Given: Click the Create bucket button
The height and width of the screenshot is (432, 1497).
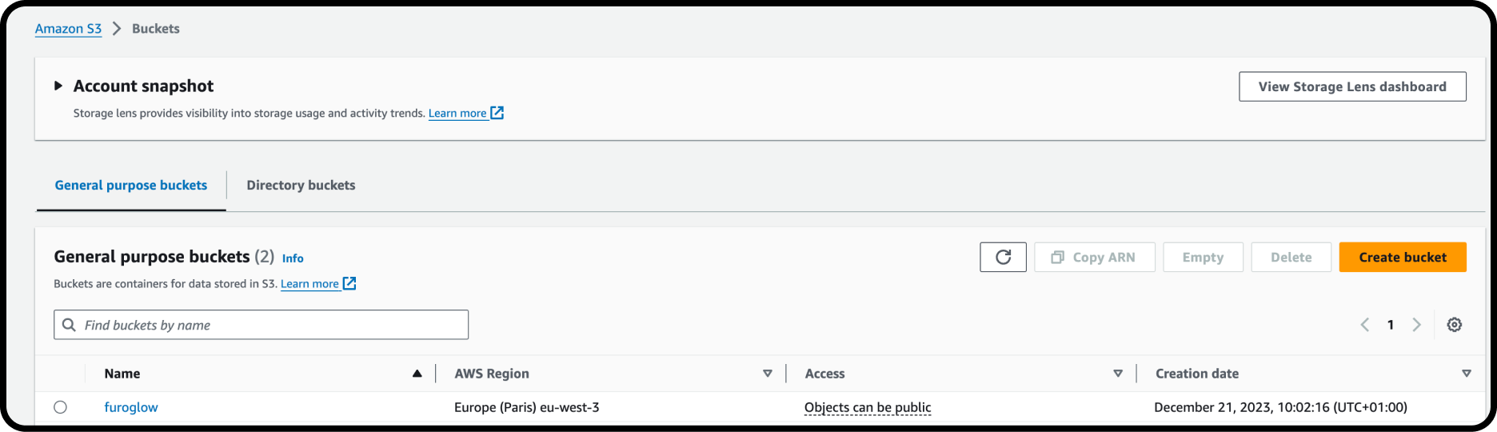Looking at the screenshot, I should [x=1403, y=257].
